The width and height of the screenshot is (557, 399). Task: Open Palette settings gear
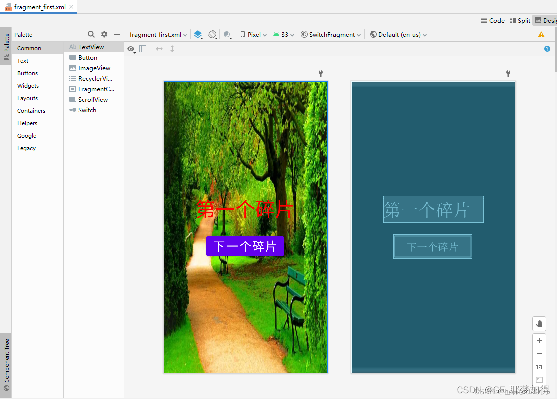(x=104, y=34)
